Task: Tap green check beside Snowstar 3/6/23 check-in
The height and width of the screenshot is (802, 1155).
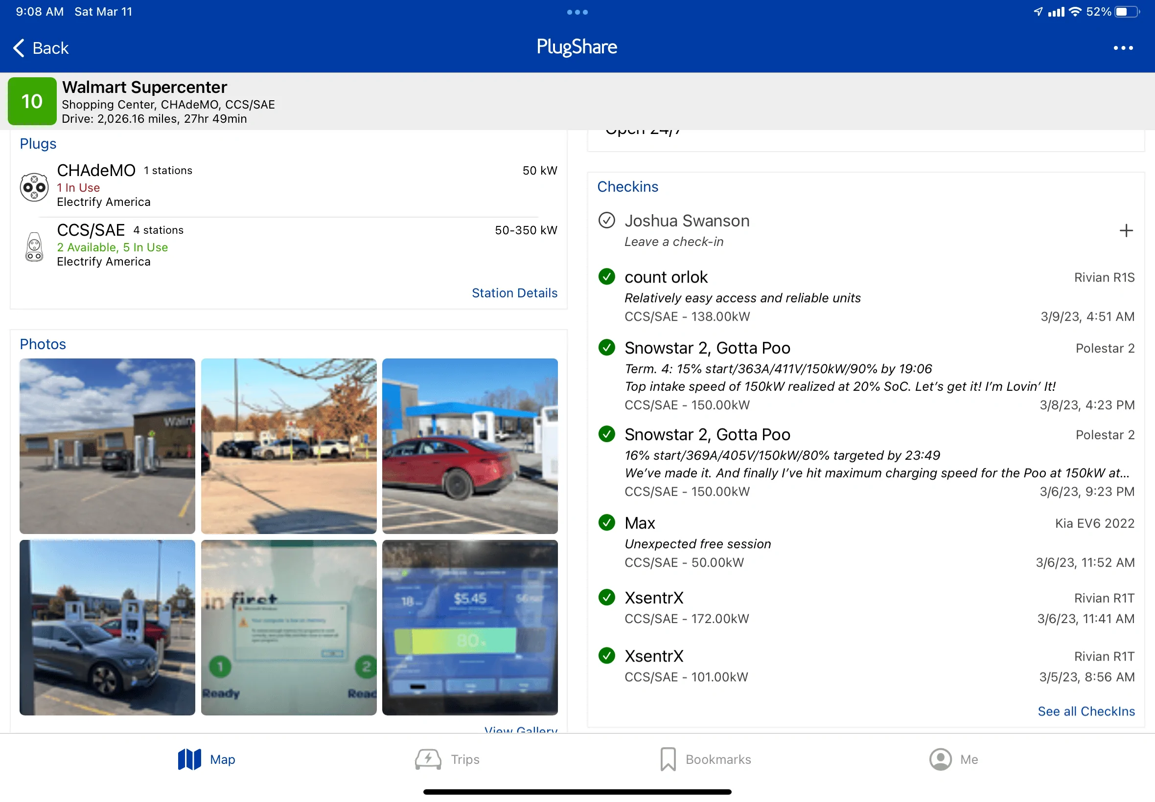Action: (606, 434)
